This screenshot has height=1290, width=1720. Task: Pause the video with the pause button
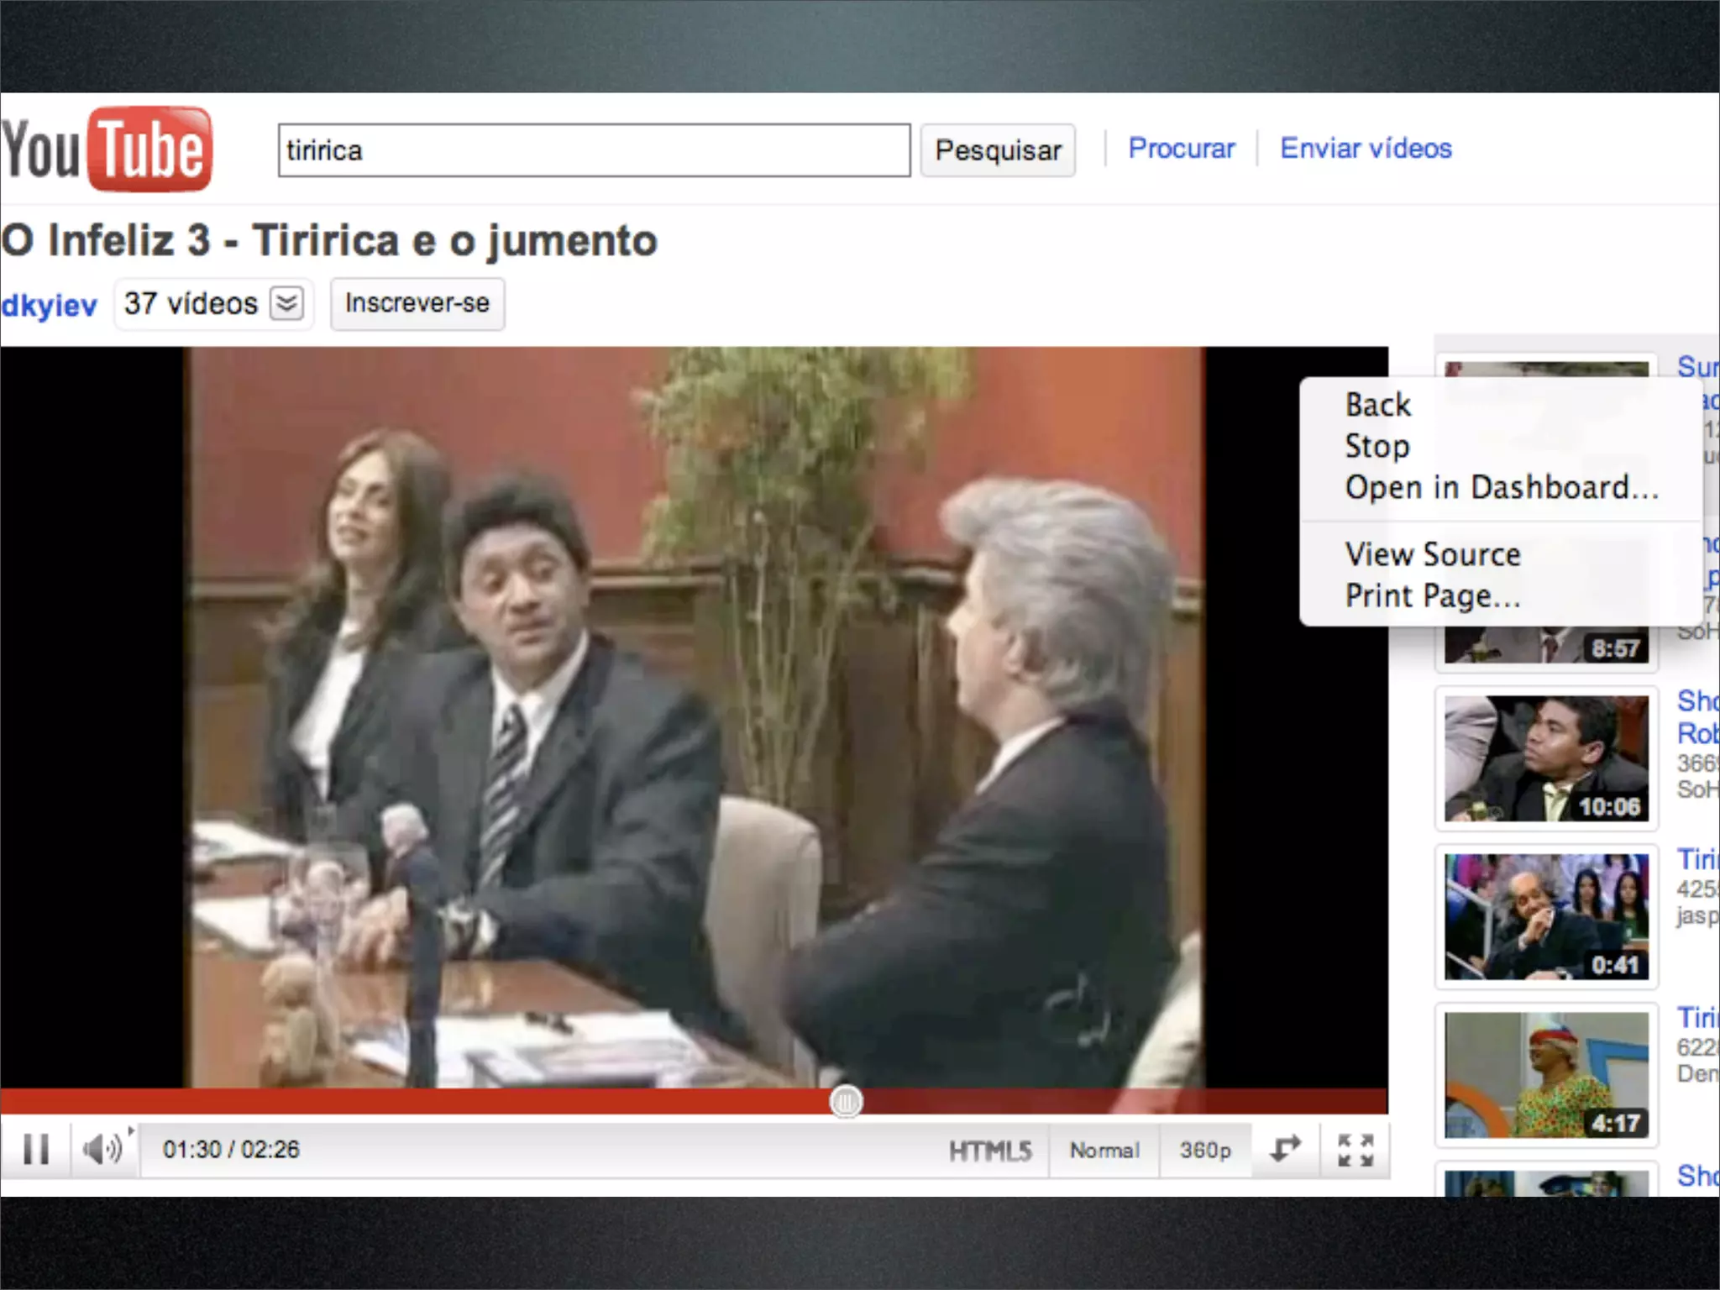tap(35, 1149)
